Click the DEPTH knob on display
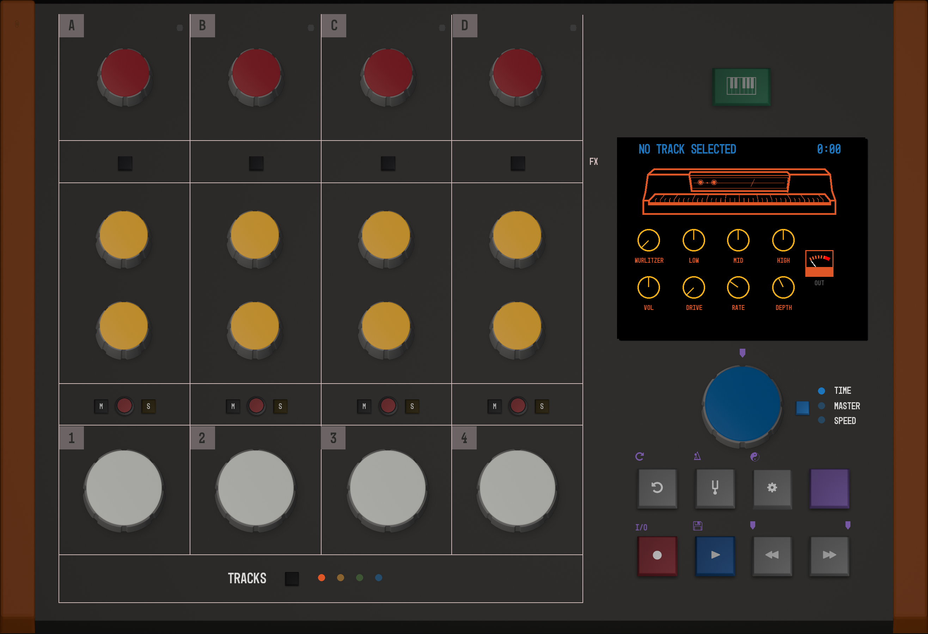 point(783,287)
